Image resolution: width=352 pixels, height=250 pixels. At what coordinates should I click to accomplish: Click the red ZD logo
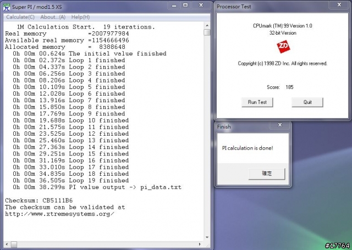[x=283, y=47]
